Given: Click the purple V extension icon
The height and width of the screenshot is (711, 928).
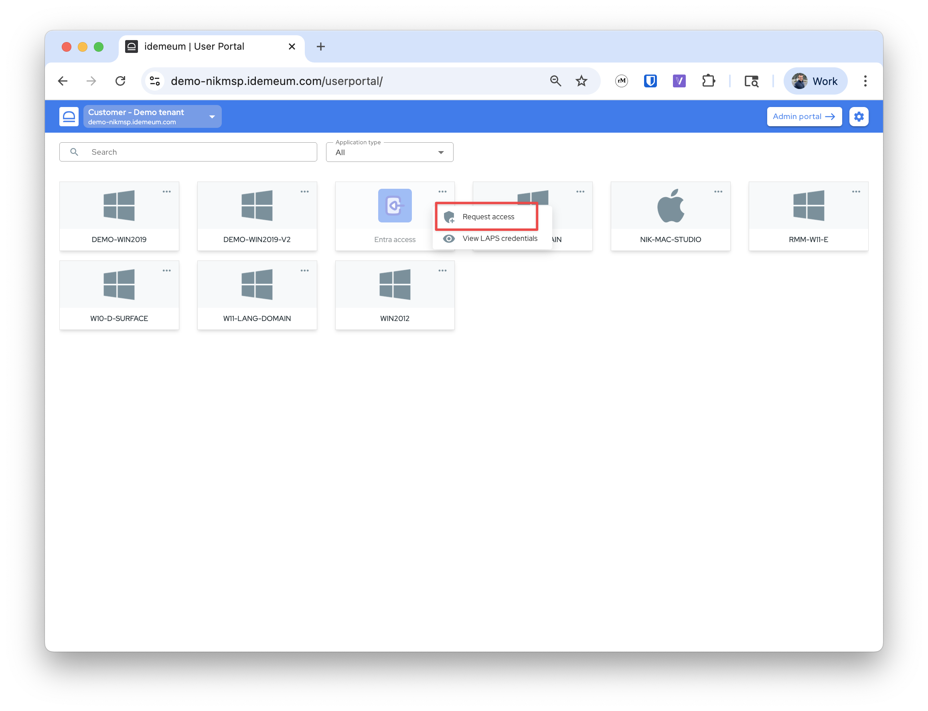Looking at the screenshot, I should click(679, 81).
